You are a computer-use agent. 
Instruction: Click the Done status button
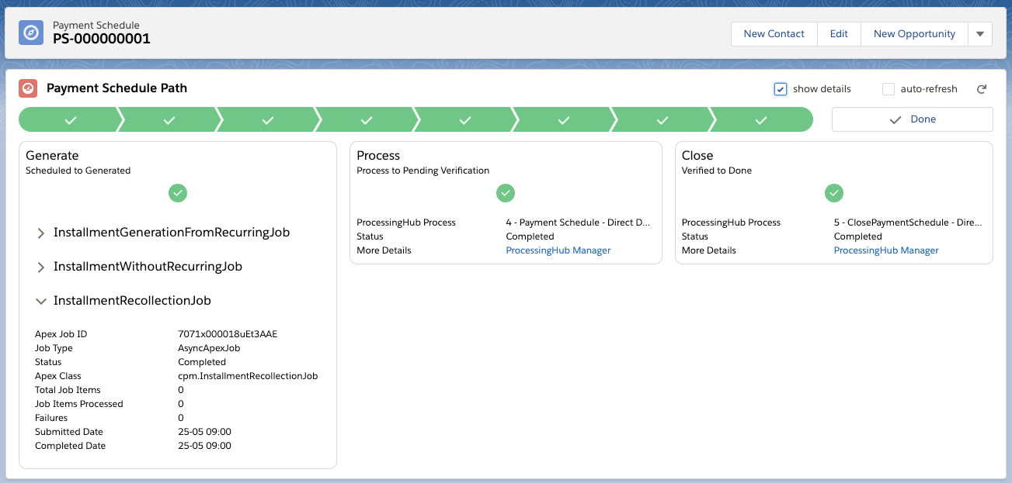coord(912,119)
